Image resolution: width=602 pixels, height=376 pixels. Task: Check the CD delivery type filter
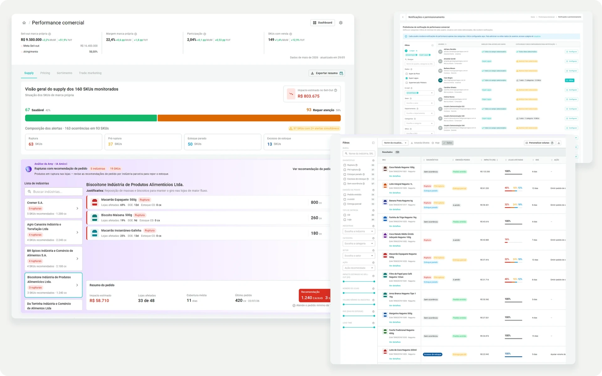point(345,215)
